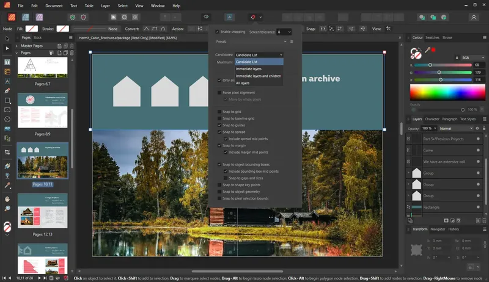Enable the Snap to grid checkbox
489x282 pixels.
(219, 112)
